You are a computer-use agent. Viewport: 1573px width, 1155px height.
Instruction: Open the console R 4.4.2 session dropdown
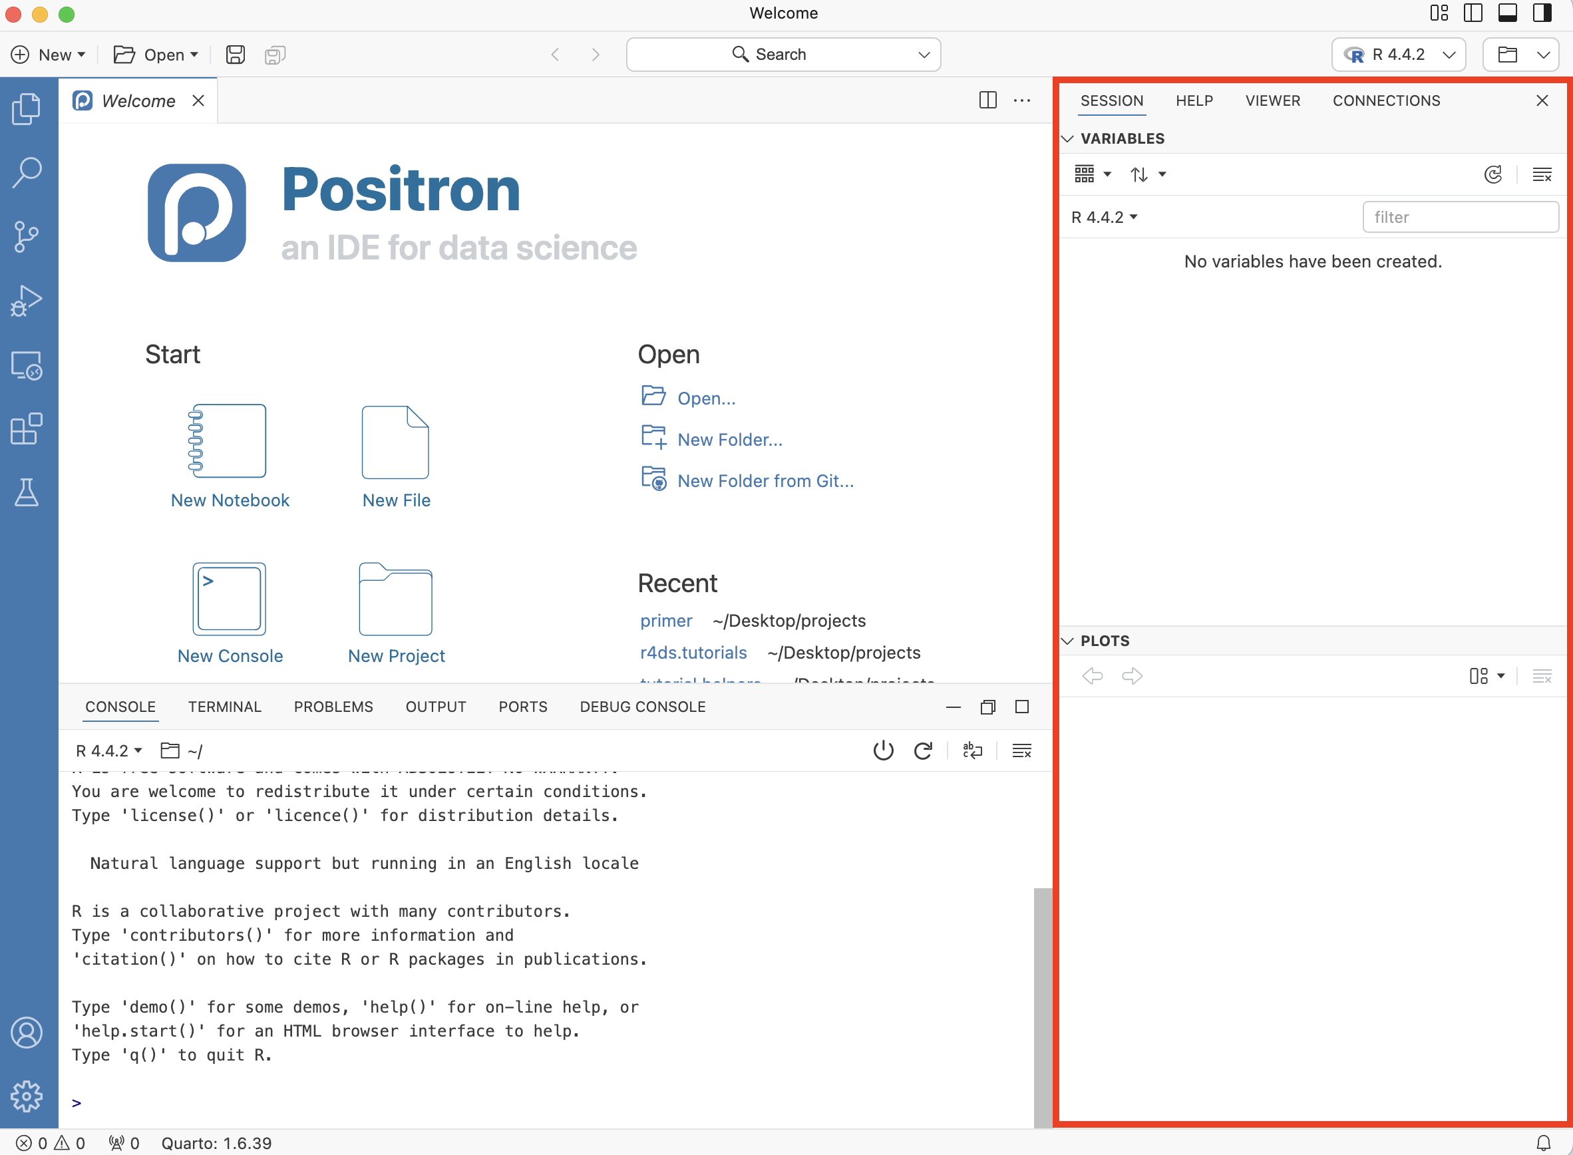point(109,750)
